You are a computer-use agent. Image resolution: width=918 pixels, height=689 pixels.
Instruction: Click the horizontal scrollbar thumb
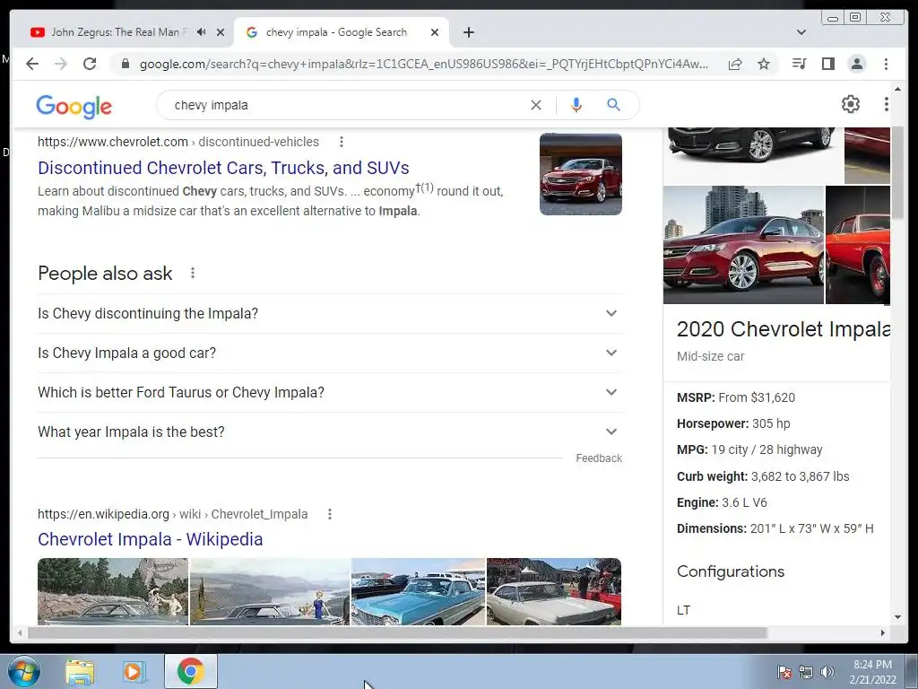(x=397, y=632)
